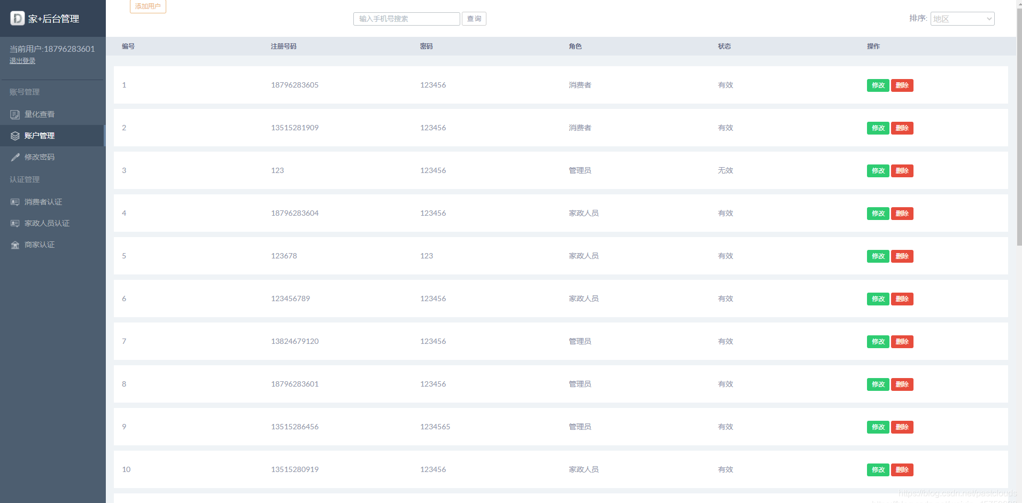
Task: Select 账户管理 in the sidebar
Action: tap(52, 136)
